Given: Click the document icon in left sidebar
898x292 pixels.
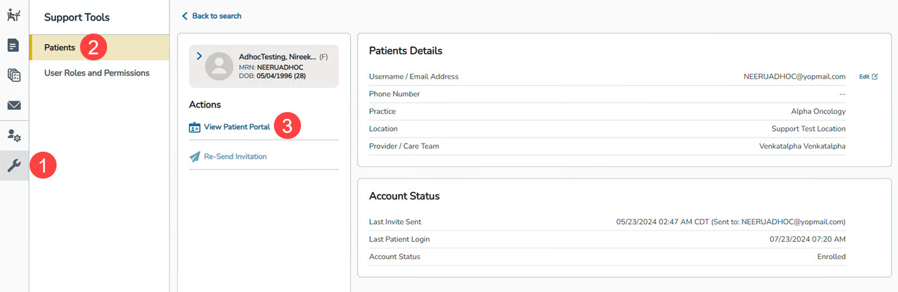Looking at the screenshot, I should 14,46.
